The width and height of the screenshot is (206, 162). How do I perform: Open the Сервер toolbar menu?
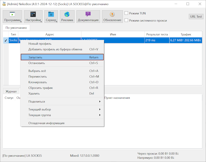(x=51, y=17)
